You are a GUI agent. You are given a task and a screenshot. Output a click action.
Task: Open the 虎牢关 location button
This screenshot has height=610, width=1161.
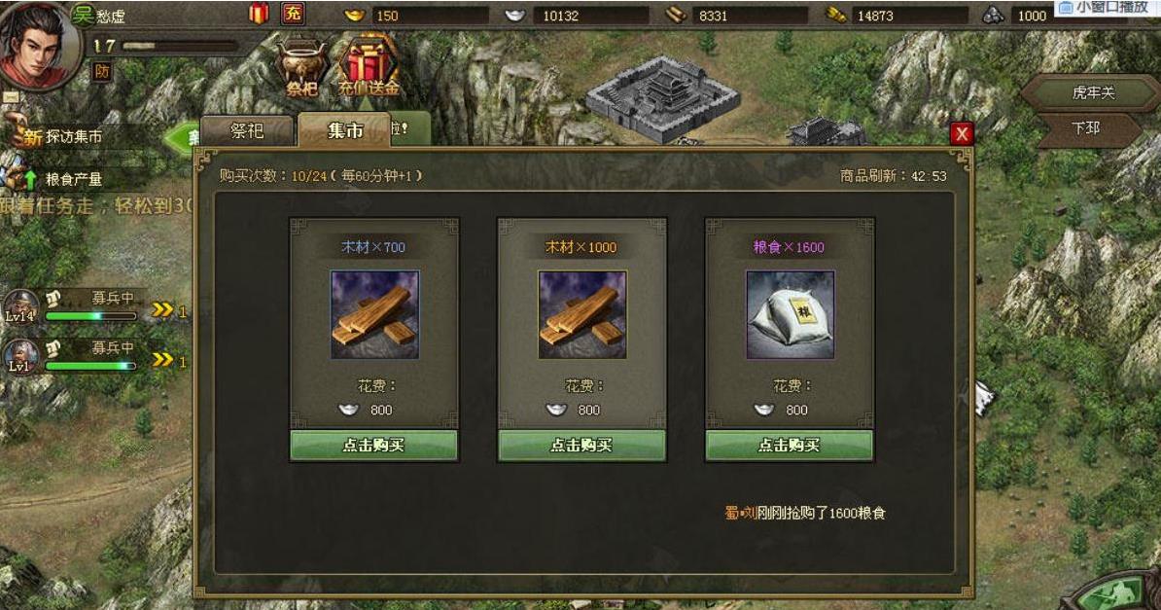pyautogui.click(x=1091, y=92)
